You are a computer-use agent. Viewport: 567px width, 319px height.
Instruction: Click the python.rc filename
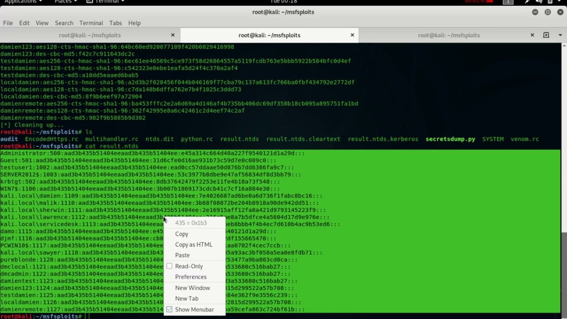click(x=197, y=139)
